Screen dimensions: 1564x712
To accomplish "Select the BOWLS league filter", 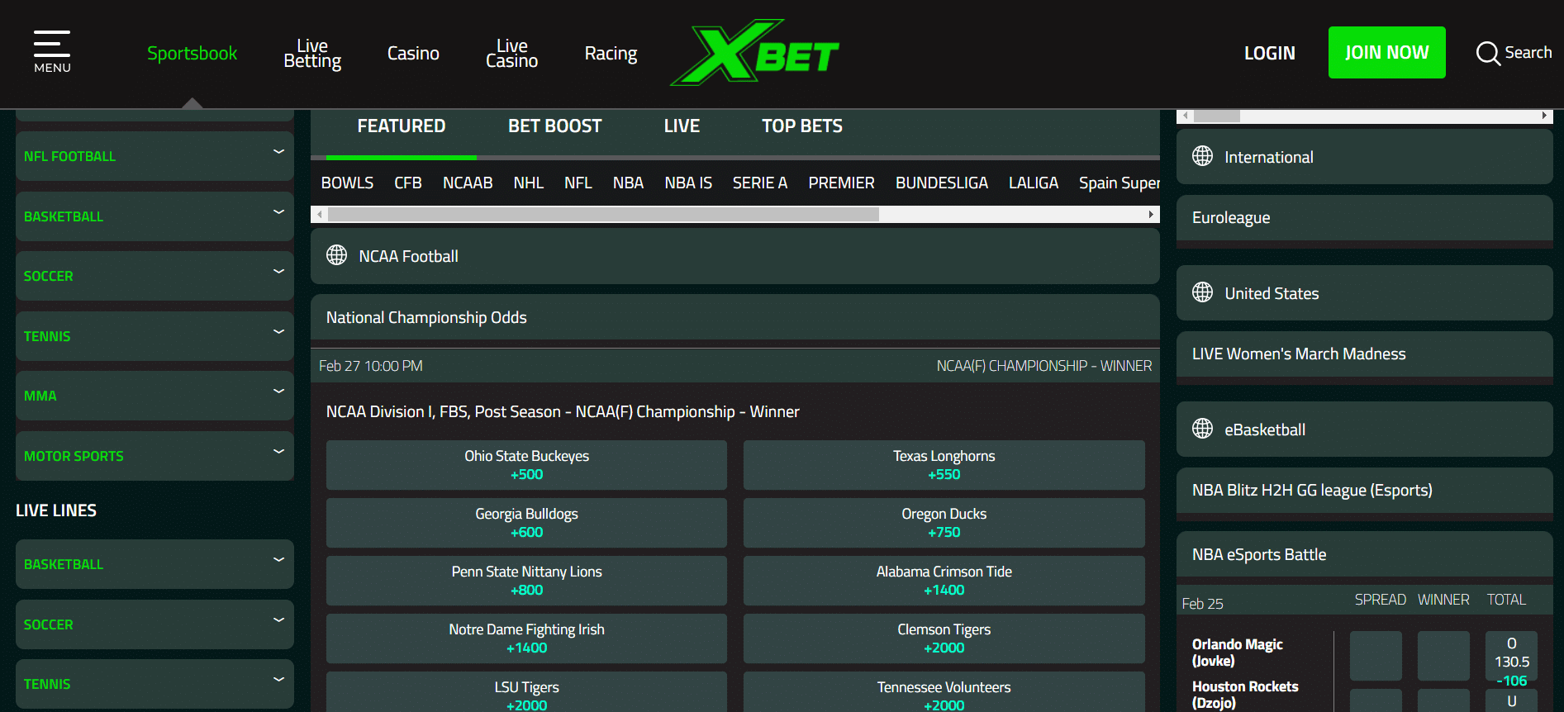I will click(x=347, y=183).
